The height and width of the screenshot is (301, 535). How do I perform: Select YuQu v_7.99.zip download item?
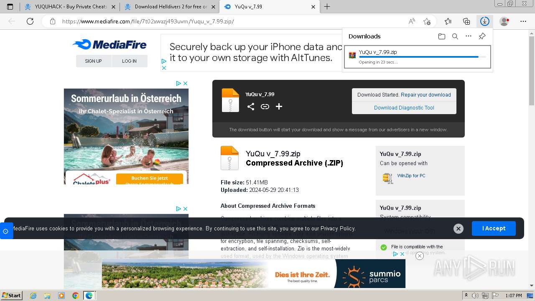(417, 56)
